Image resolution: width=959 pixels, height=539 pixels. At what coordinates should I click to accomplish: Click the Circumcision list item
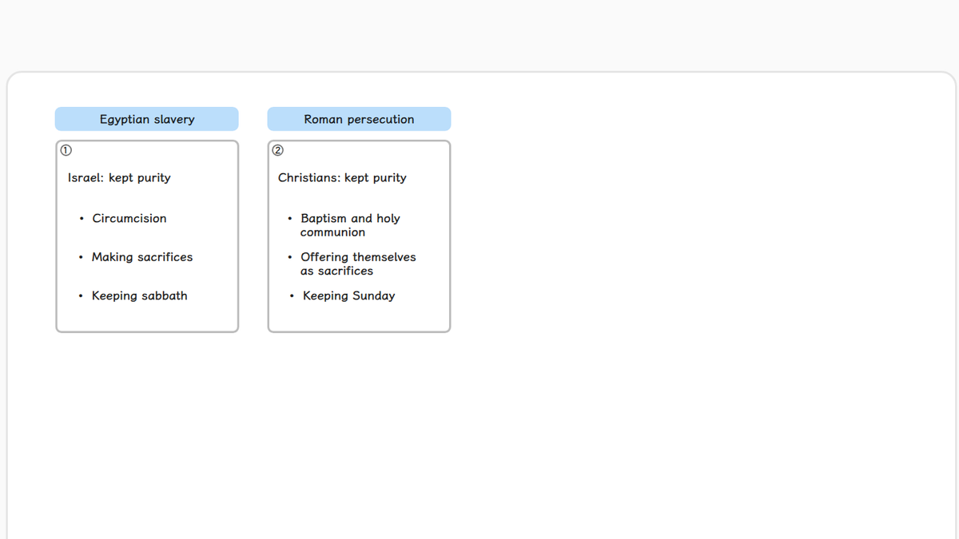[x=129, y=218]
